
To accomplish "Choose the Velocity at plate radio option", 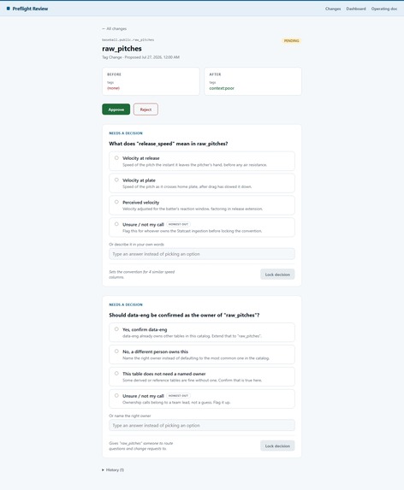I will tap(116, 180).
